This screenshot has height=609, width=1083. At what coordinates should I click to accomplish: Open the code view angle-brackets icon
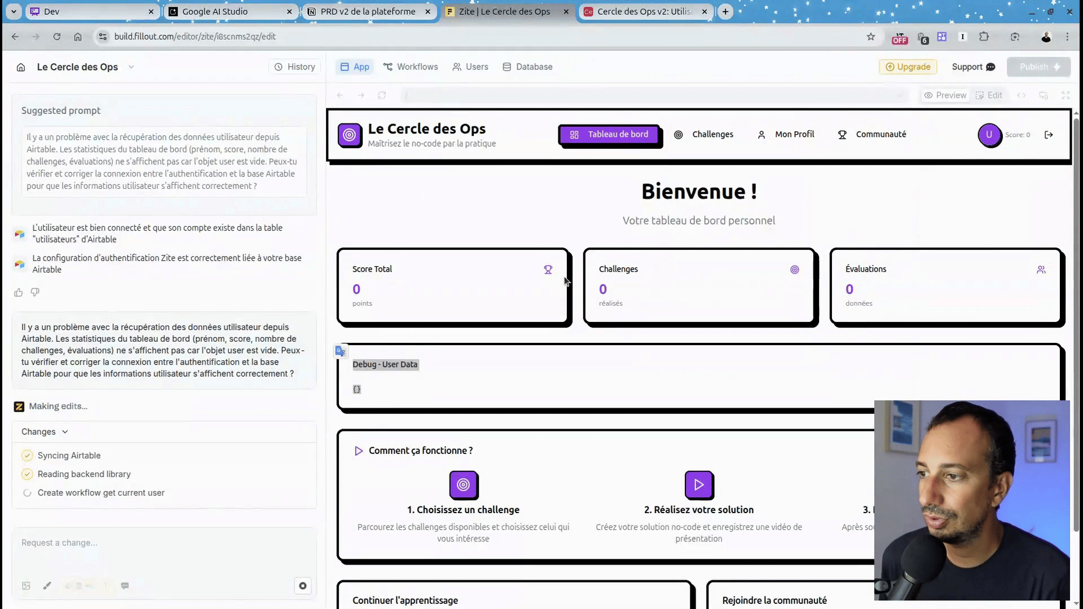click(x=1021, y=95)
